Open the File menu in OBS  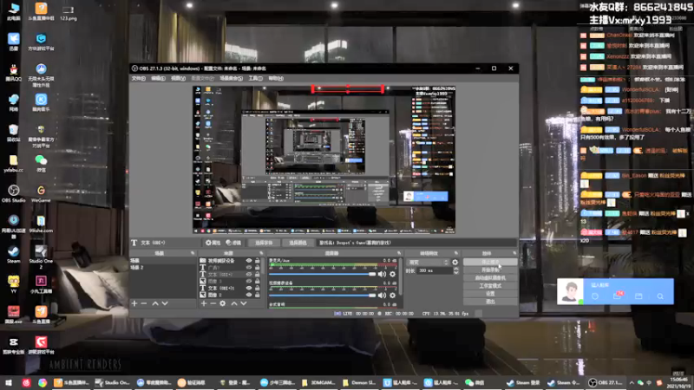[138, 78]
